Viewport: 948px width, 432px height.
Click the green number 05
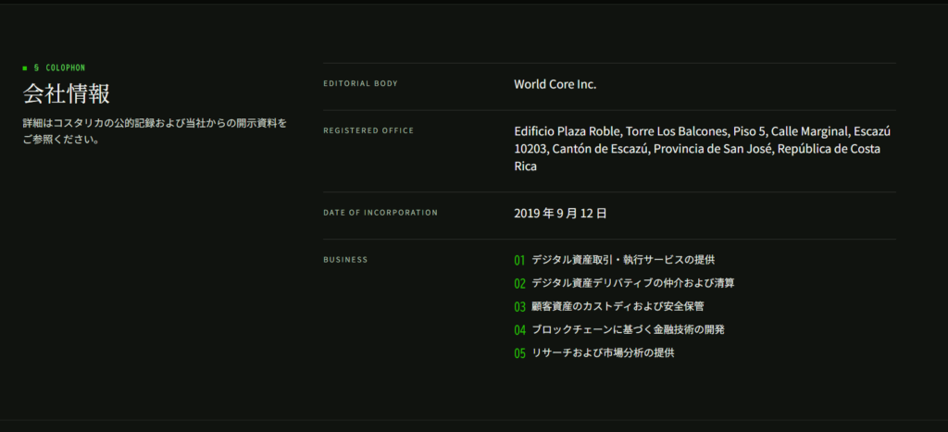coord(519,353)
